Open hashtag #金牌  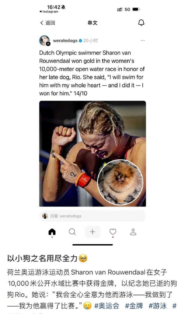point(134,306)
